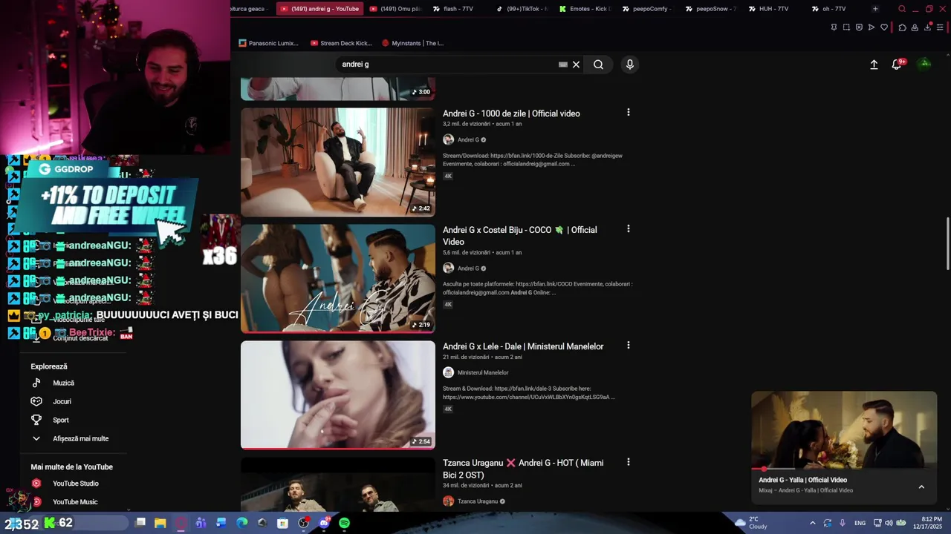Switch to '(1491) andrei g - YouTube' tab
Viewport: 951px width, 534px height.
pyautogui.click(x=319, y=9)
